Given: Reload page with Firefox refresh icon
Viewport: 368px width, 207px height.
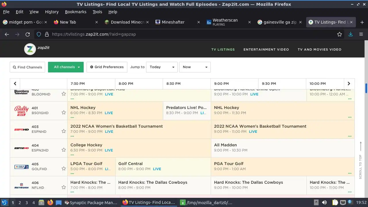Looking at the screenshot, I should point(28,34).
